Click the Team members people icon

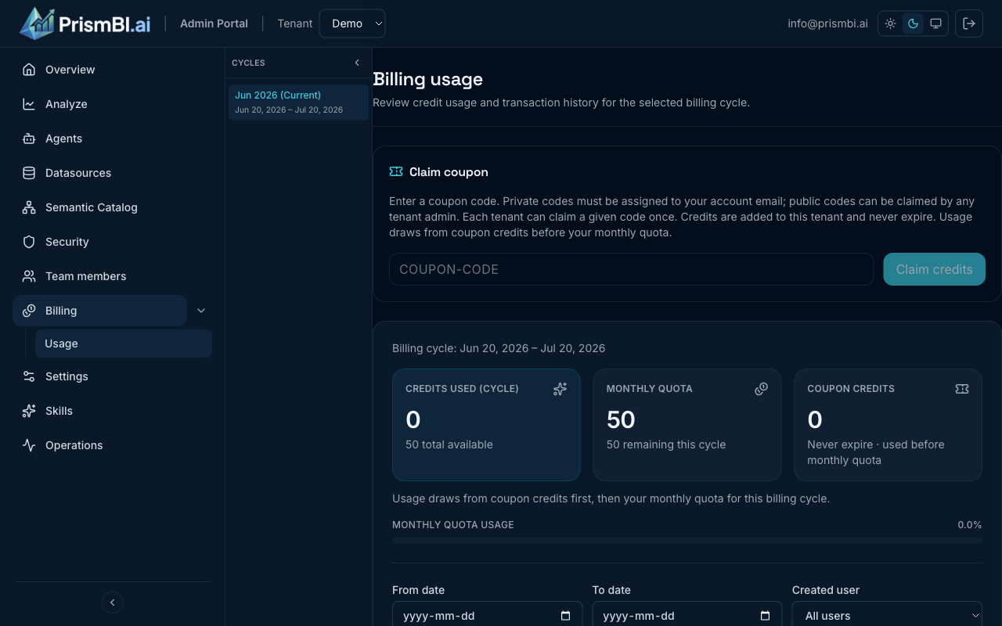click(29, 276)
